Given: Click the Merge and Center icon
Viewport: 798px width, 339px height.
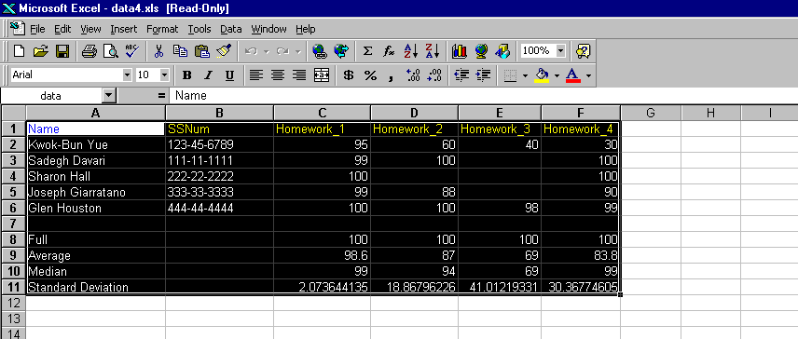Looking at the screenshot, I should tap(322, 75).
